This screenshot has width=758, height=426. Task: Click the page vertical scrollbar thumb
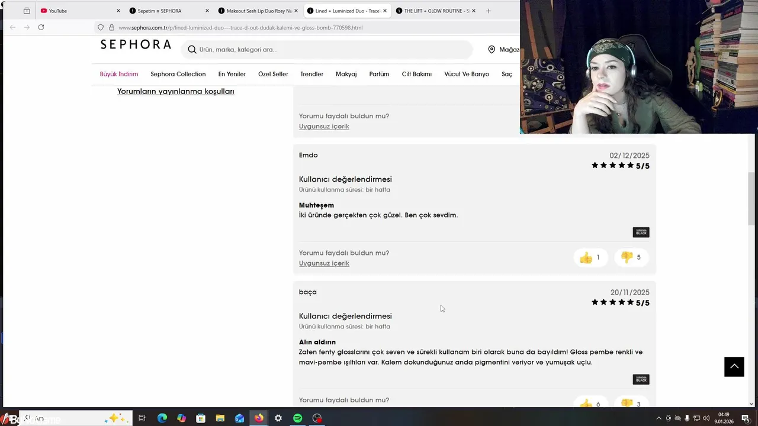pyautogui.click(x=751, y=200)
